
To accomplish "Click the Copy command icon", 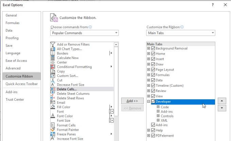I will tap(53, 71).
